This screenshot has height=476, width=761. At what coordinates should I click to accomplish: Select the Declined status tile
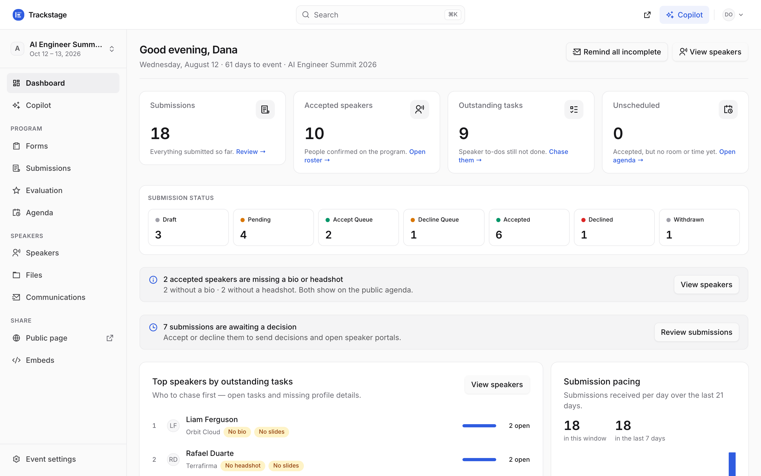(x=614, y=227)
